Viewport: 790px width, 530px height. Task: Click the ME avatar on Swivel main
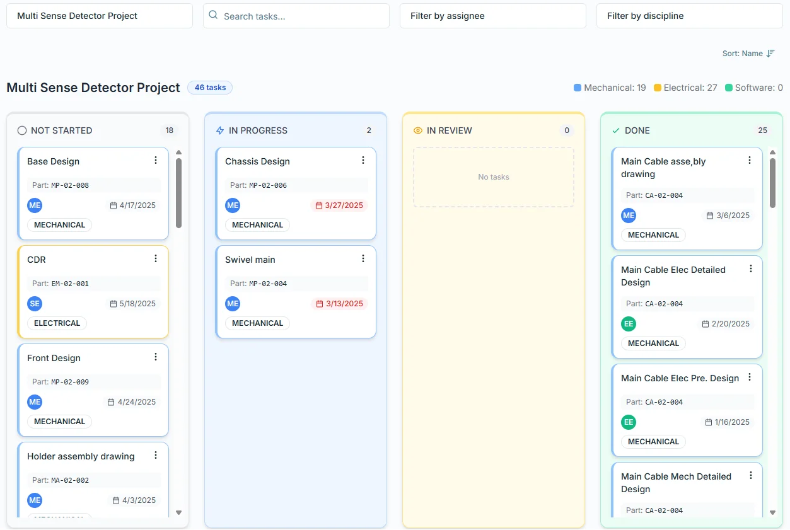[x=233, y=304]
